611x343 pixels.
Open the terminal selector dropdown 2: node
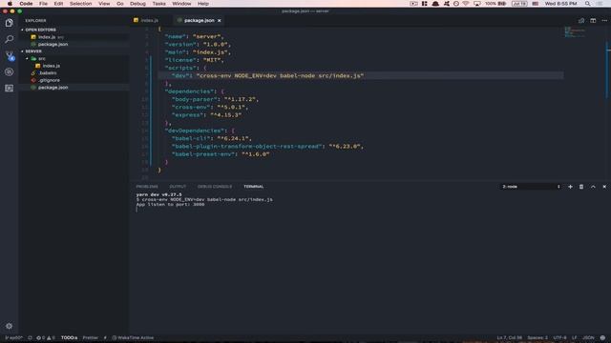point(531,187)
